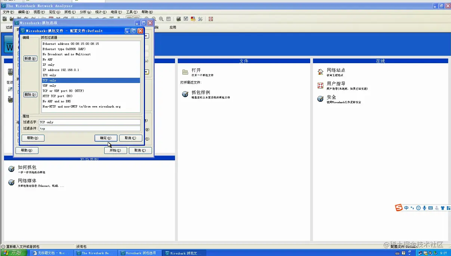Click 帮助(H) in capture filter dialog

click(x=33, y=138)
